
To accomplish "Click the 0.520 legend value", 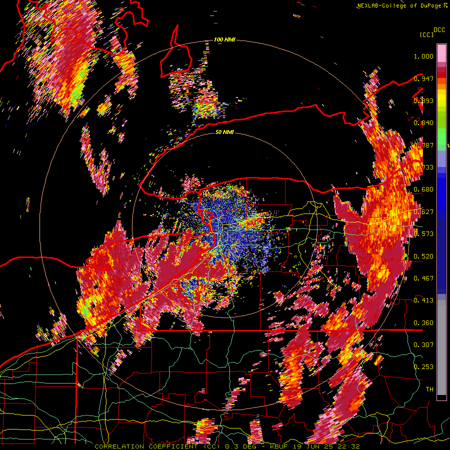I will click(x=423, y=256).
